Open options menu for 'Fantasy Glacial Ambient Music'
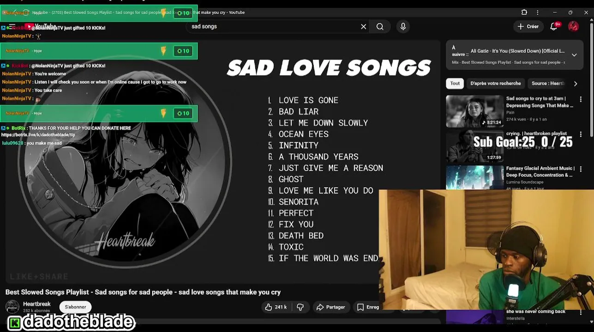This screenshot has width=594, height=332. click(581, 169)
